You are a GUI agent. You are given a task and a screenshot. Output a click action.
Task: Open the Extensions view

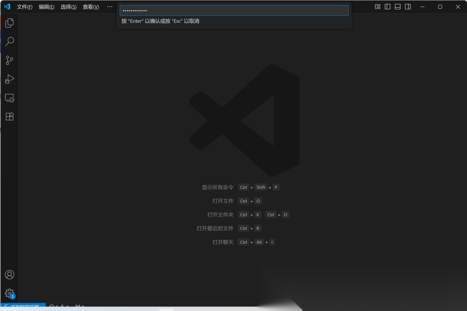[10, 116]
